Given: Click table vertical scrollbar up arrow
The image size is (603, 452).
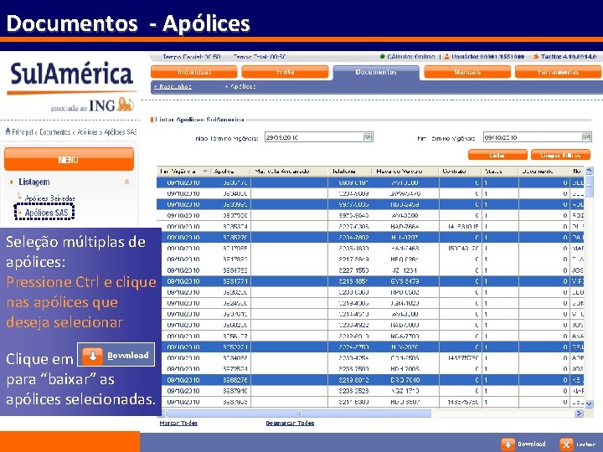Looking at the screenshot, I should [589, 171].
